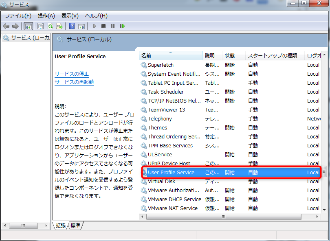
Task: Click the export list toolbar icon
Action: coord(59,26)
